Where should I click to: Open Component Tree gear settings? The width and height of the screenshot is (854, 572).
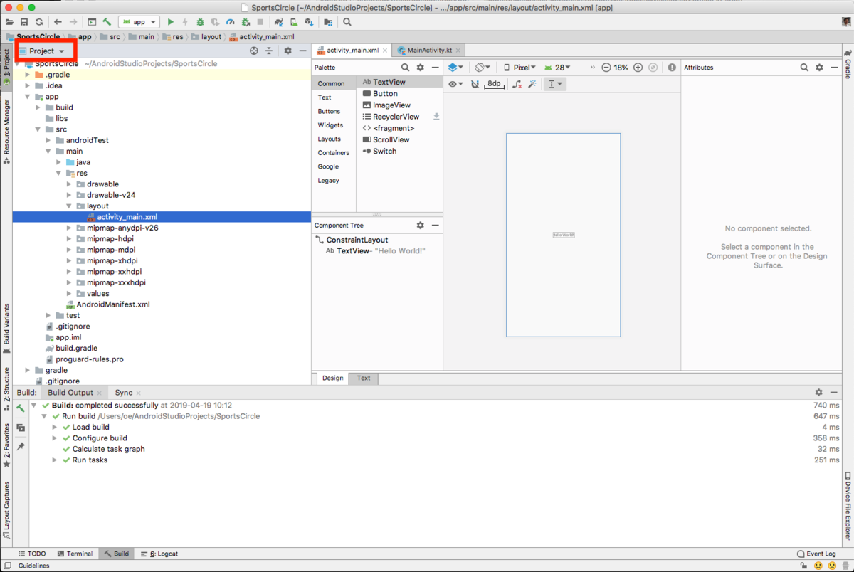tap(420, 226)
